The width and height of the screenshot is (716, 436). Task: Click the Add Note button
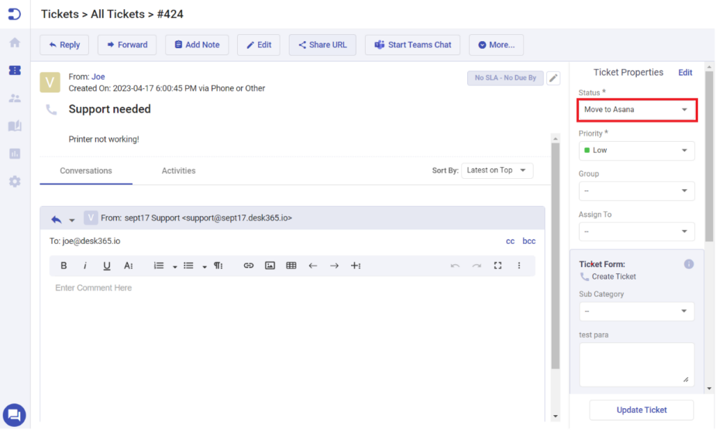[196, 45]
